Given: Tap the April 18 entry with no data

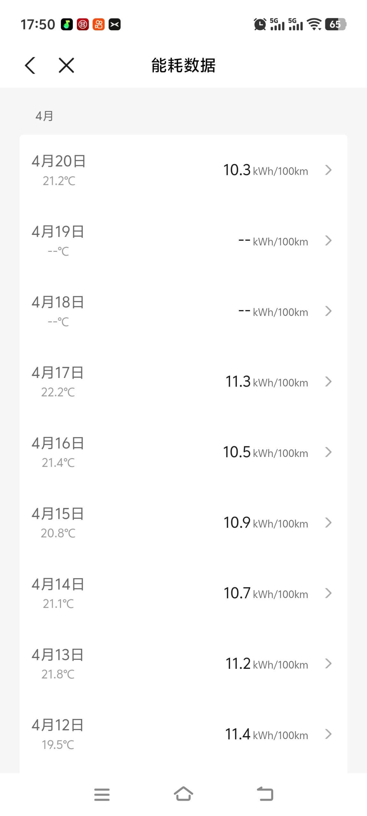Looking at the screenshot, I should (x=183, y=311).
